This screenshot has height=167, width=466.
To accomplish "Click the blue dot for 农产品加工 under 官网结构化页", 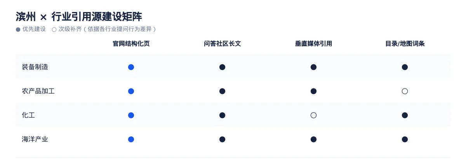I will (x=131, y=91).
